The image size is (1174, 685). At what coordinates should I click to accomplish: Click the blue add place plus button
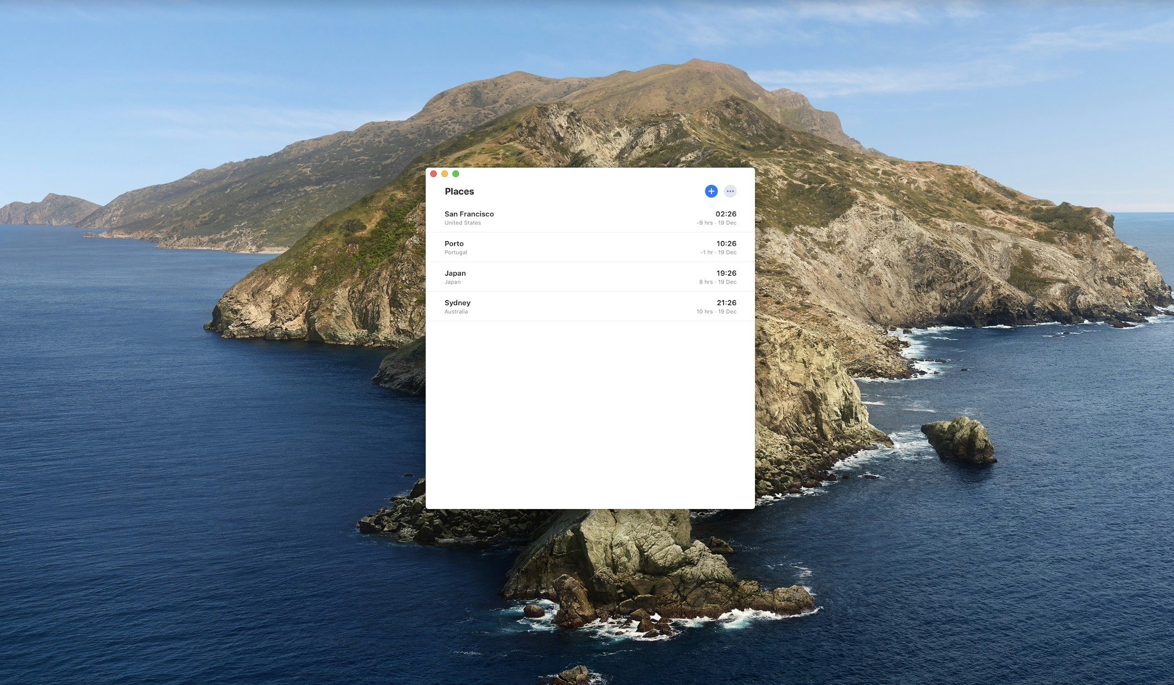pos(711,191)
